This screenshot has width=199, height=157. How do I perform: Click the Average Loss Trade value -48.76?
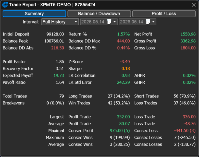[x=190, y=124]
